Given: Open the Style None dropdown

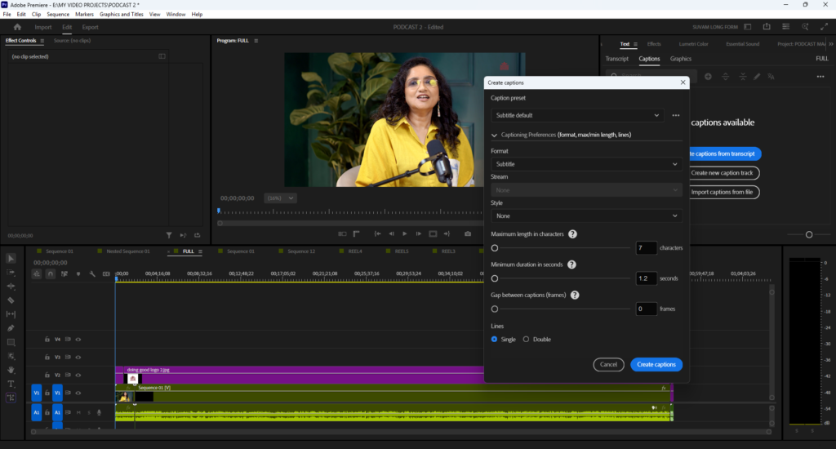Looking at the screenshot, I should tap(586, 216).
